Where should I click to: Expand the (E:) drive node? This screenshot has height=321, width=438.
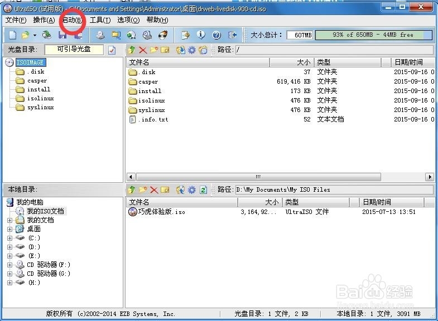pyautogui.click(x=10, y=256)
